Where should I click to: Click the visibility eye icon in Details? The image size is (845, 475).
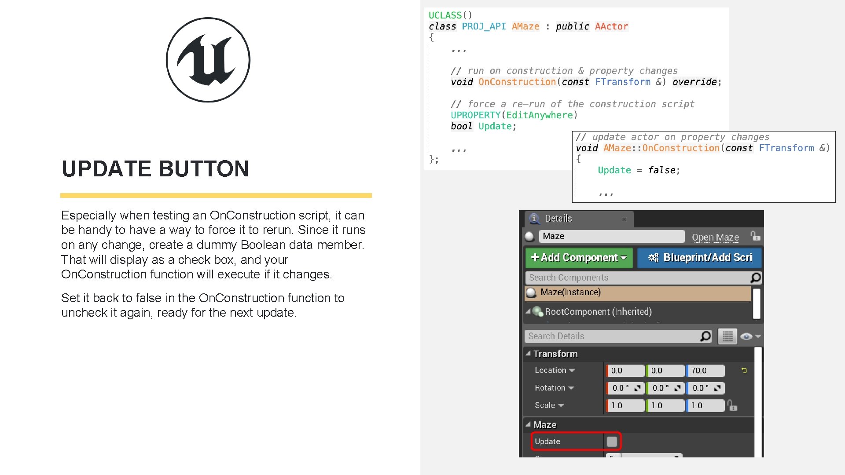coord(745,336)
